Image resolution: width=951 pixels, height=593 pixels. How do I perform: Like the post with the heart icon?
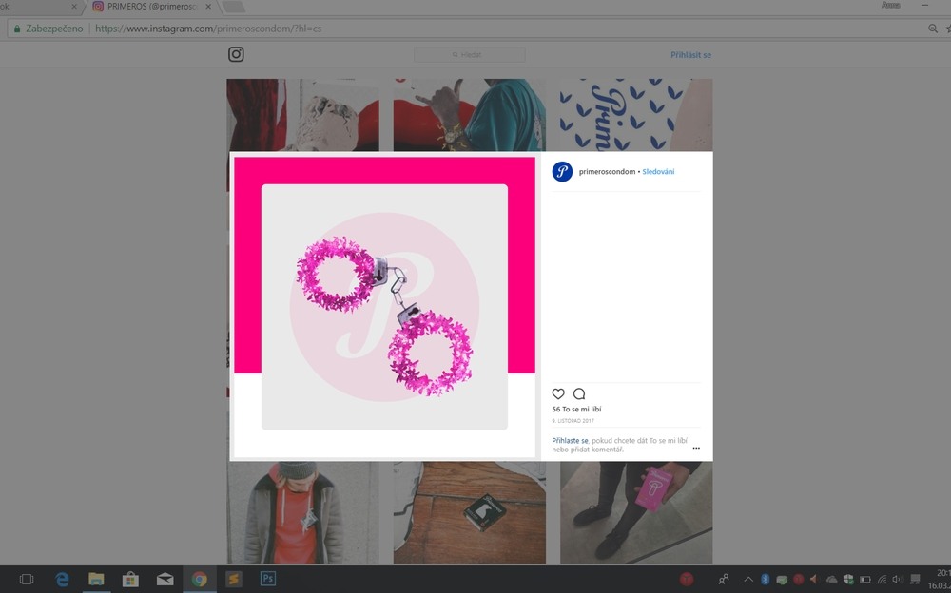pyautogui.click(x=558, y=393)
